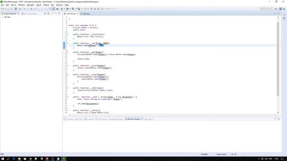
Task: Open the Tasks view tab
Action: 79,119
